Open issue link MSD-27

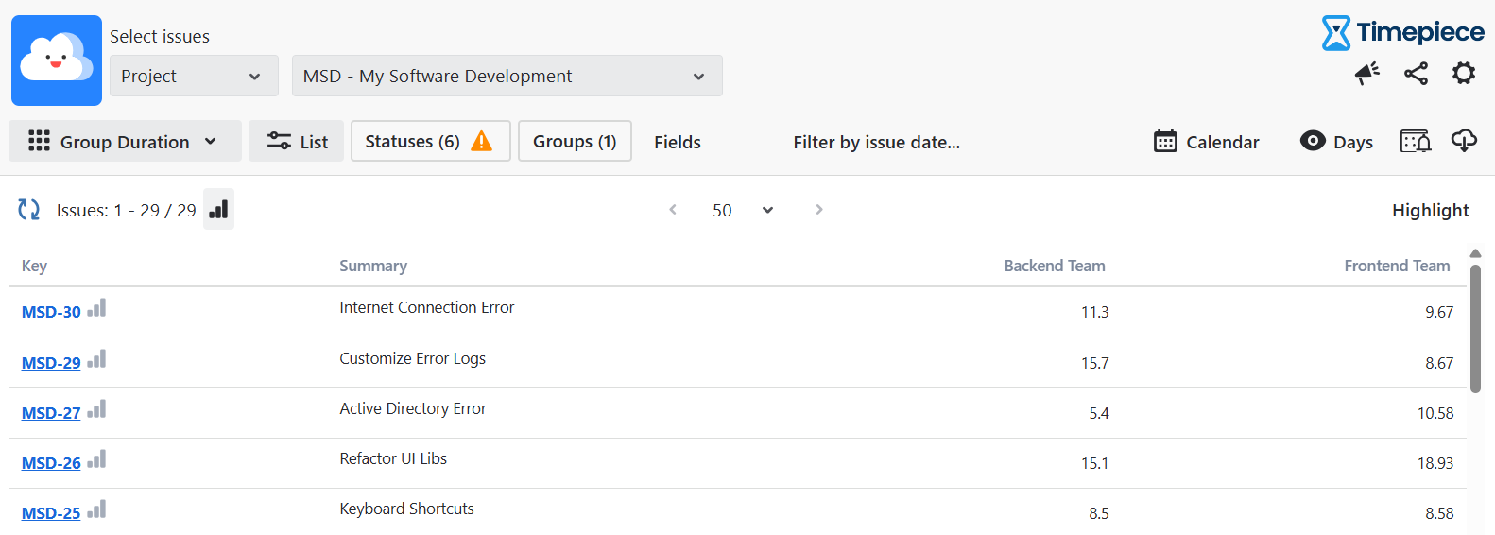[x=51, y=413]
